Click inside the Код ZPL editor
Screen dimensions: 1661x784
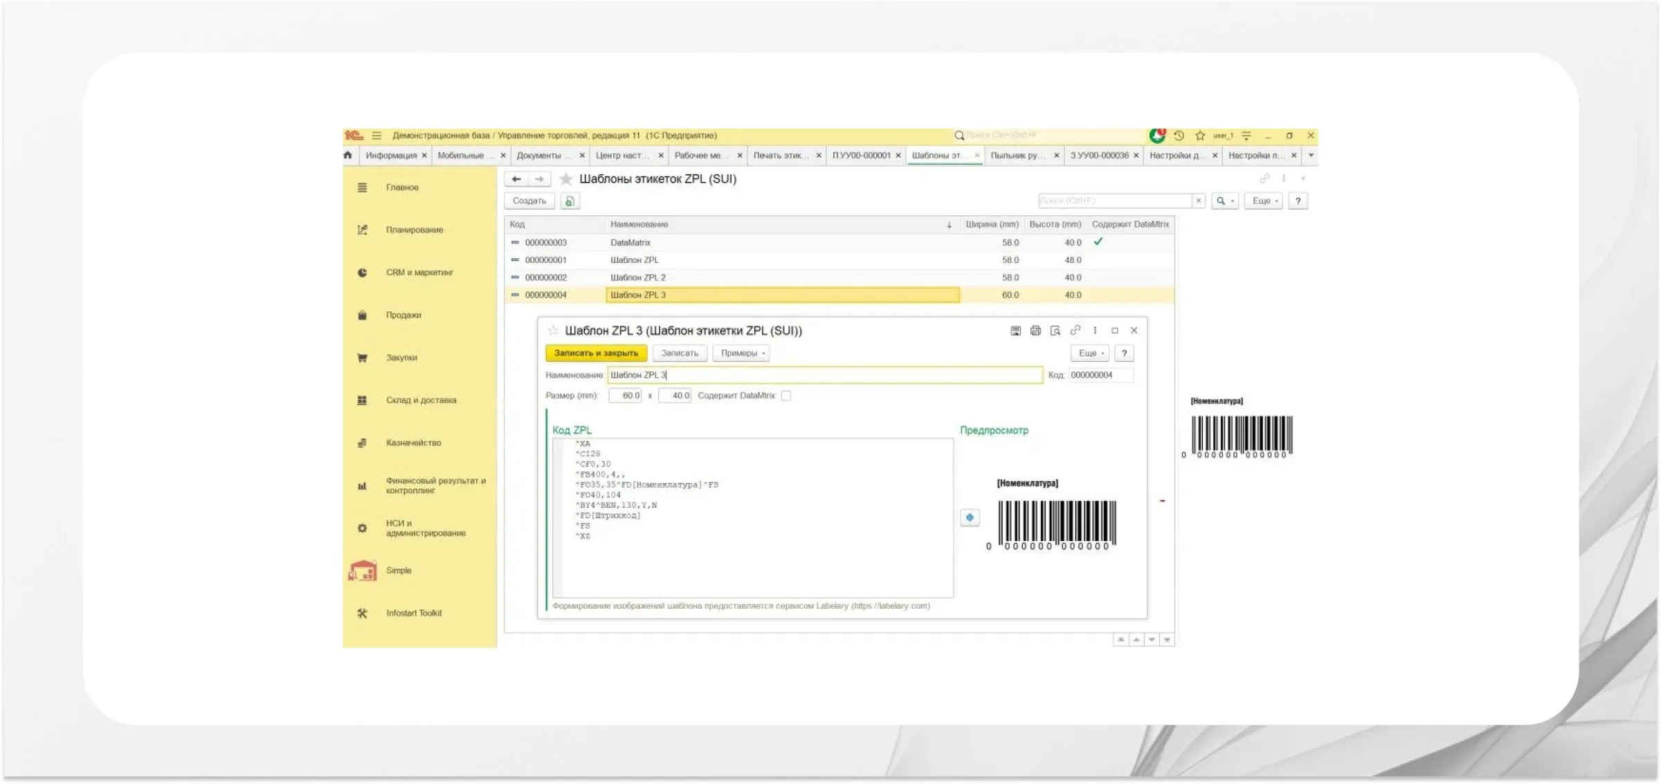[x=752, y=518]
